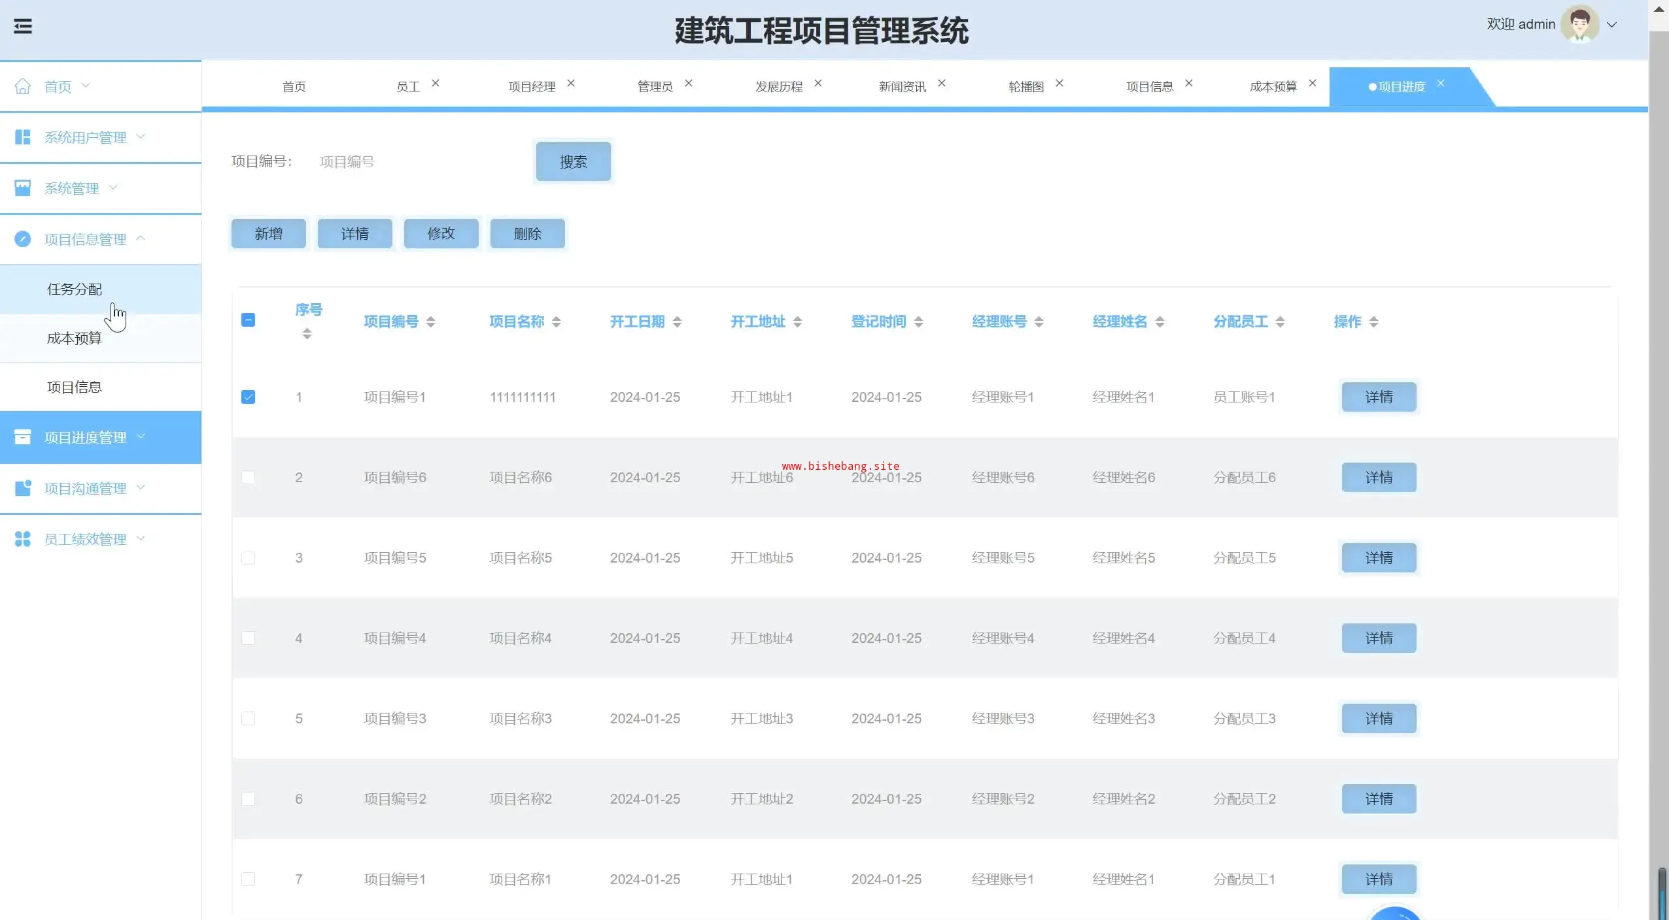1669x920 pixels.
Task: Open the 成本预算 submenu item
Action: [75, 338]
